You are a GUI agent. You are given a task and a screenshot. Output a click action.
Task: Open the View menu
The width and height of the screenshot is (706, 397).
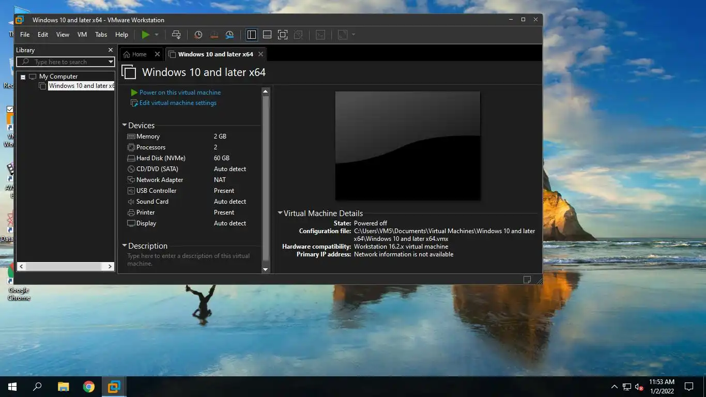click(63, 35)
